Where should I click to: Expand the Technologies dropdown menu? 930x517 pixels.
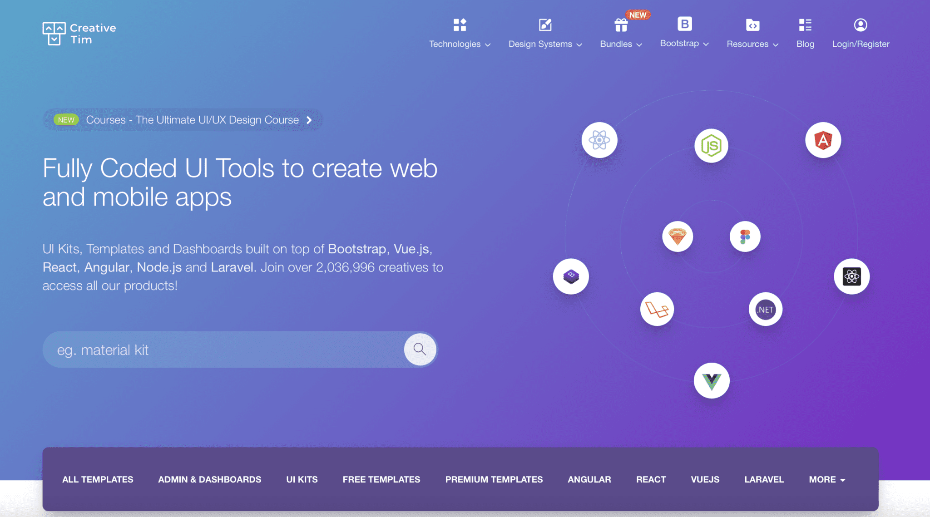pyautogui.click(x=460, y=44)
